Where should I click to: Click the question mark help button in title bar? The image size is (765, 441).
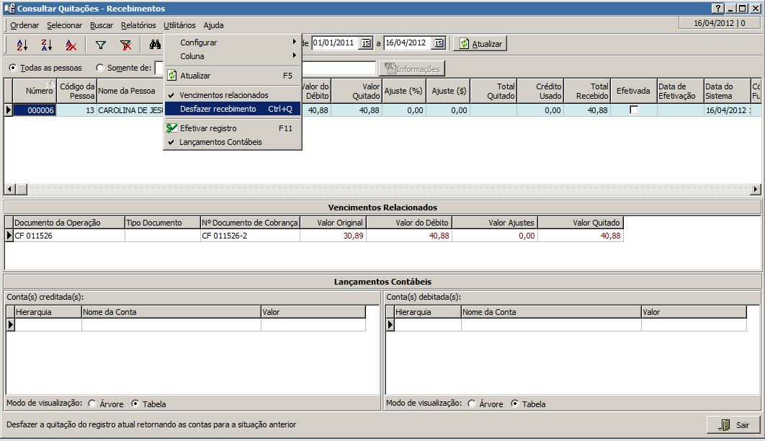tap(717, 9)
